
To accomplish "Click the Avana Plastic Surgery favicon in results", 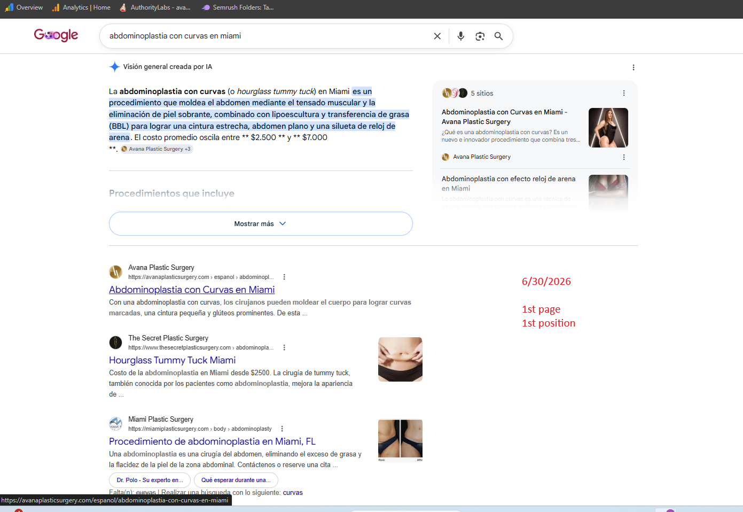I will [116, 272].
